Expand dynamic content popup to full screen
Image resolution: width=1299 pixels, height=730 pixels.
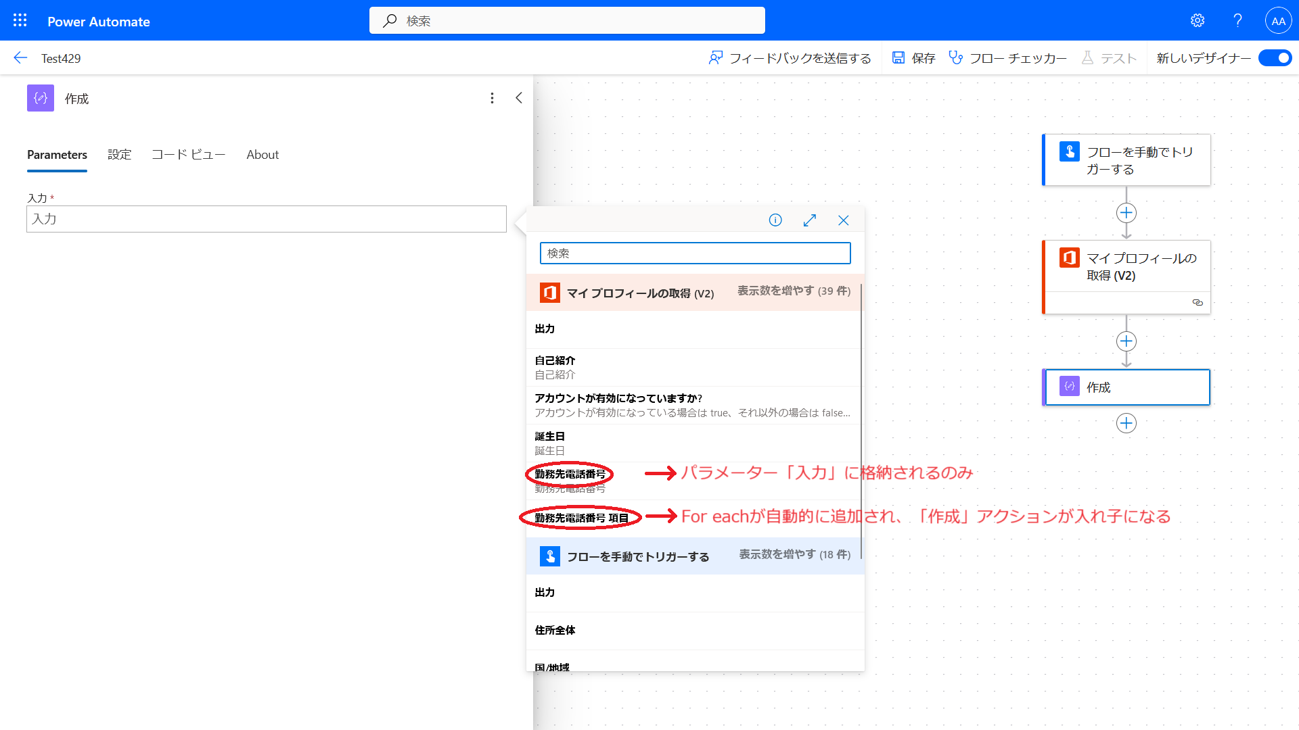pos(809,220)
